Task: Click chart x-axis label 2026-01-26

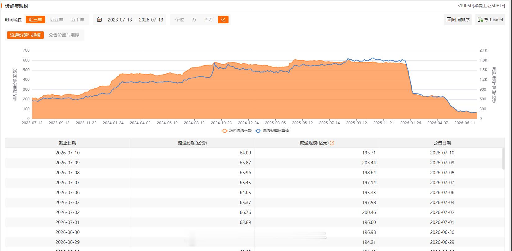Action: pos(411,123)
